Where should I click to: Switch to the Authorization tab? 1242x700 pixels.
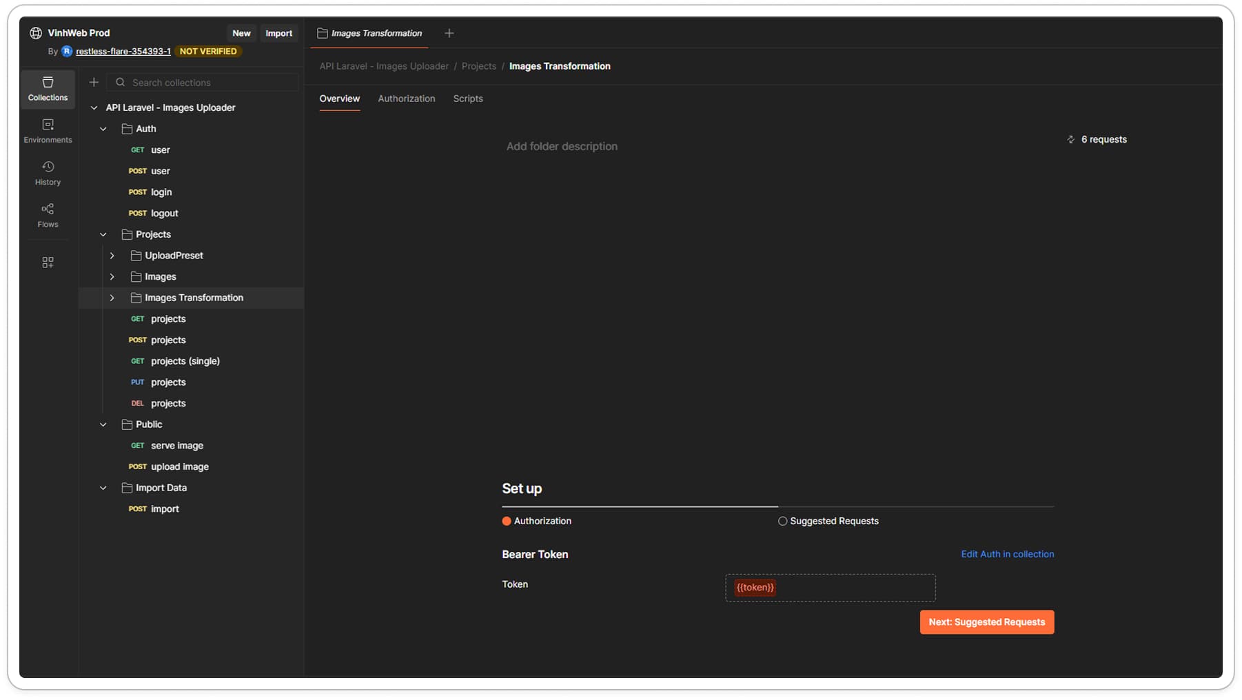[x=406, y=99]
